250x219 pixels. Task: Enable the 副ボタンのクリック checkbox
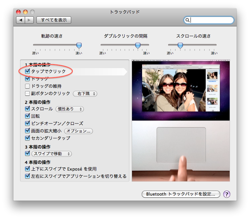coord(28,93)
